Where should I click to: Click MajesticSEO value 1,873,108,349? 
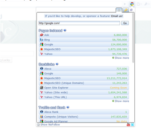coord(118,49)
